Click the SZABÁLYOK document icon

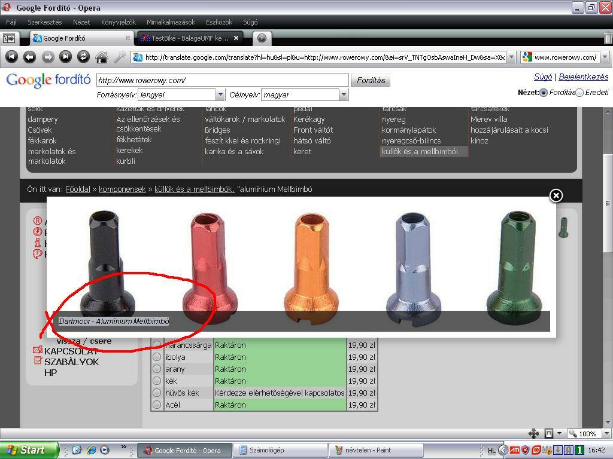click(38, 360)
